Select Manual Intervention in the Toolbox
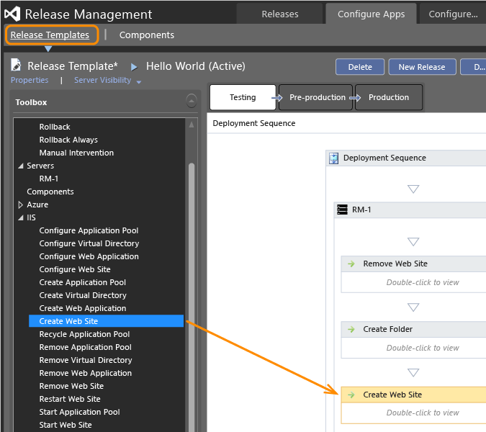The width and height of the screenshot is (486, 432). pyautogui.click(x=76, y=153)
